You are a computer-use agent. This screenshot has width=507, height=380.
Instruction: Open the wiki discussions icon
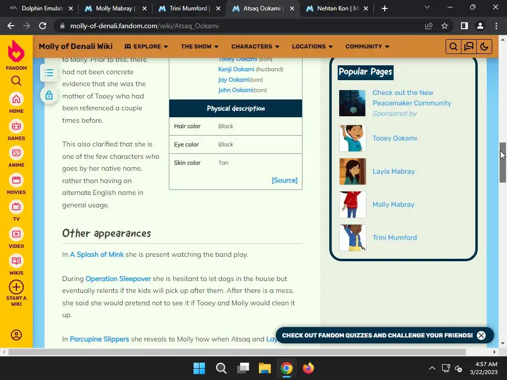[469, 47]
